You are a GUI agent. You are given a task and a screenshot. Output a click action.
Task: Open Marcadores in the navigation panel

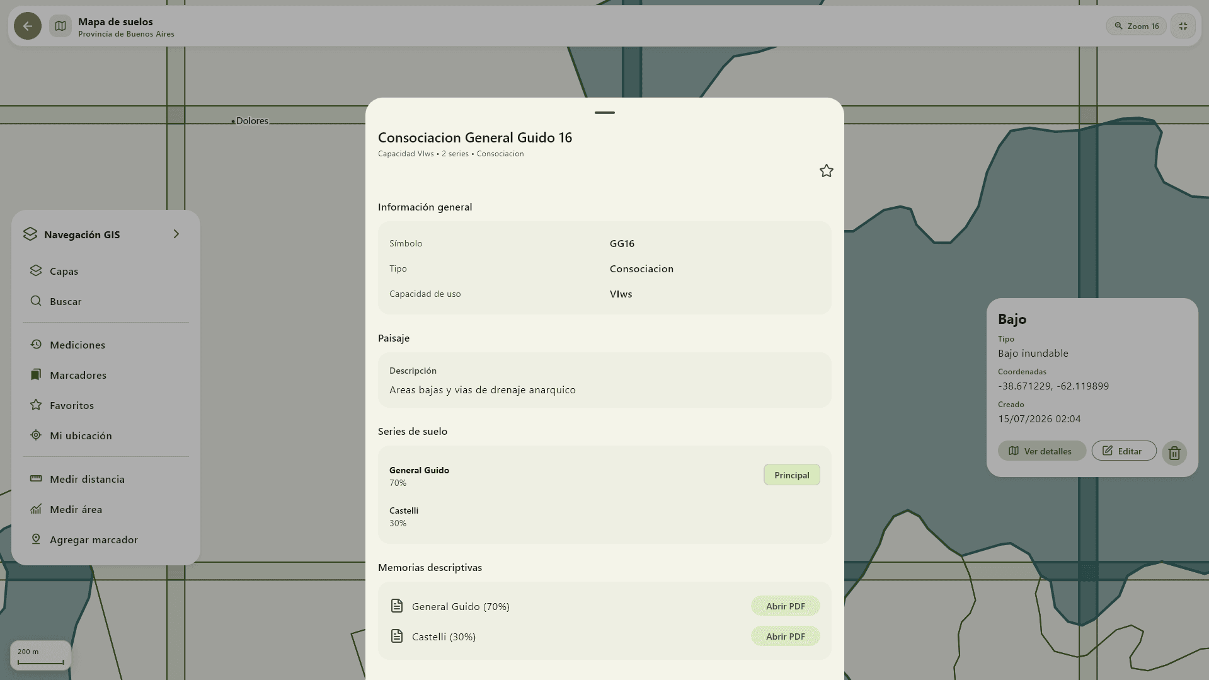(x=106, y=375)
